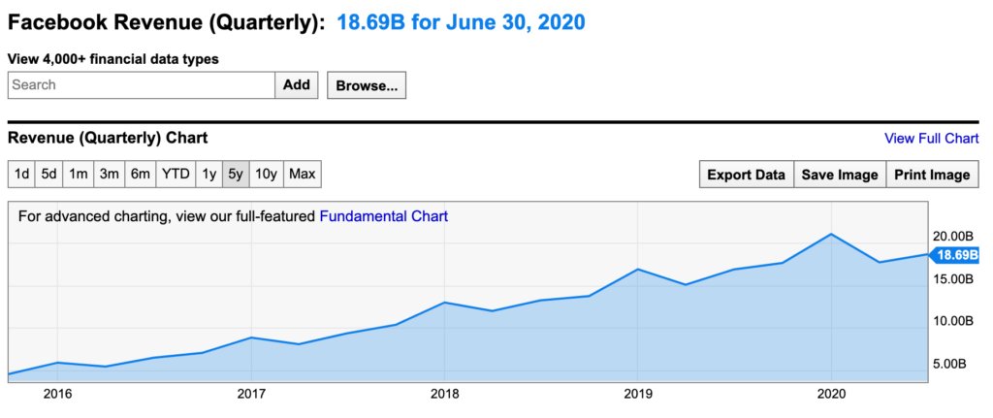
Task: Show Max time range
Action: [x=303, y=175]
